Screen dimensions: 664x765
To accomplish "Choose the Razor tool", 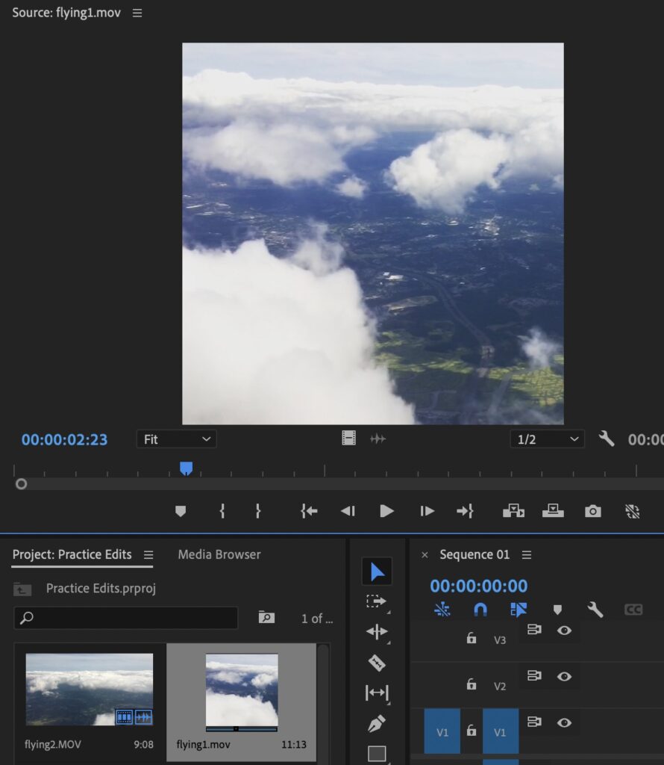I will [x=377, y=663].
